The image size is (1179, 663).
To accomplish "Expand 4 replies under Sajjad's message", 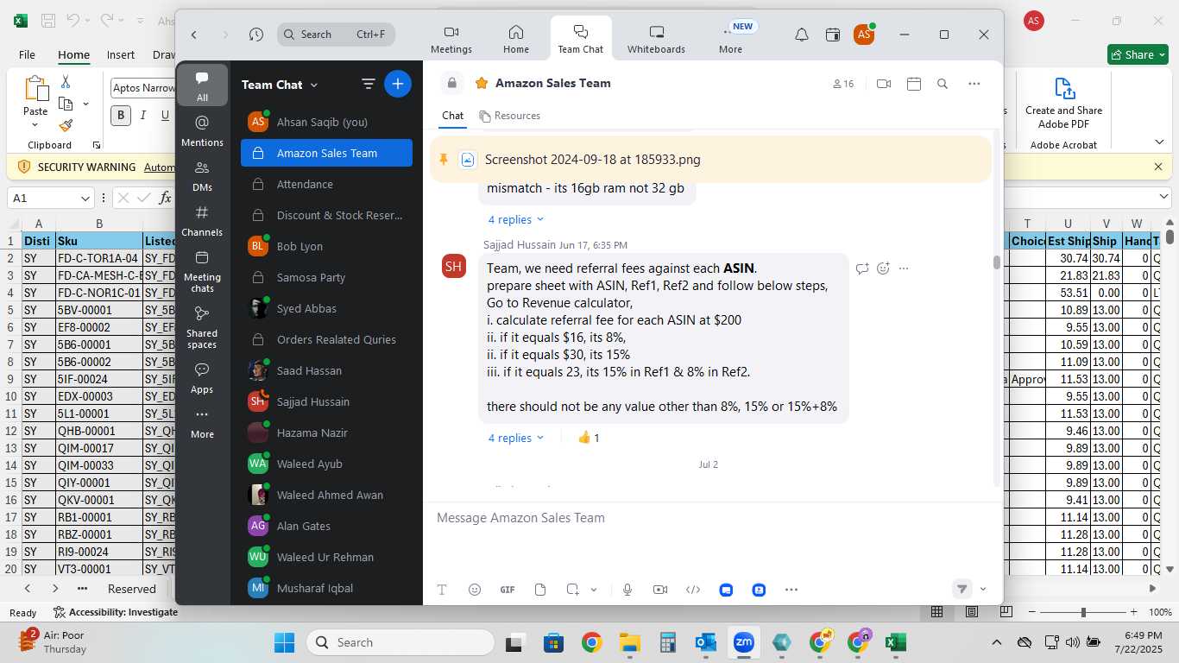I will [x=516, y=438].
